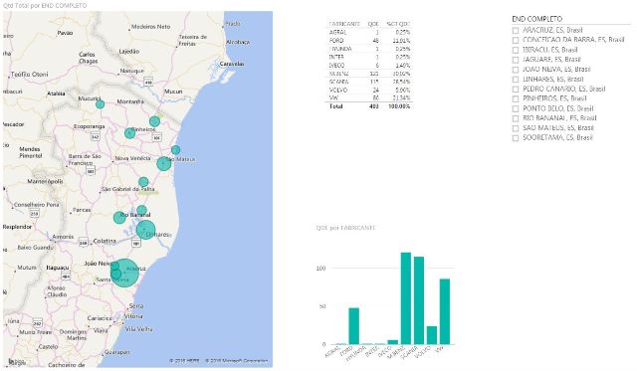Check the ARACRUZ, ES, Brasil checkbox
The width and height of the screenshot is (637, 371).
516,31
